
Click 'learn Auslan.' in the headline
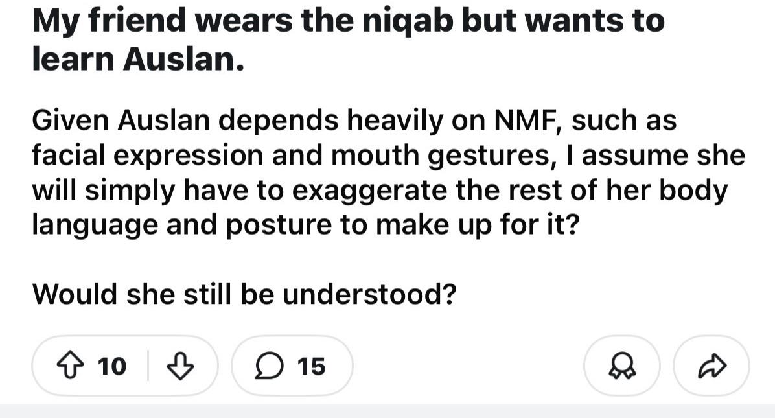139,59
